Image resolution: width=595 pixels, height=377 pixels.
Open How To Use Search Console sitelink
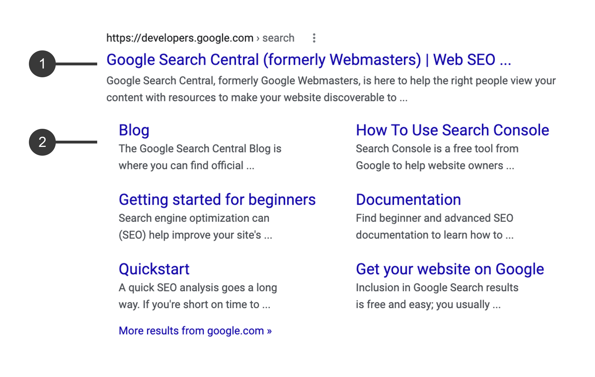(x=452, y=130)
